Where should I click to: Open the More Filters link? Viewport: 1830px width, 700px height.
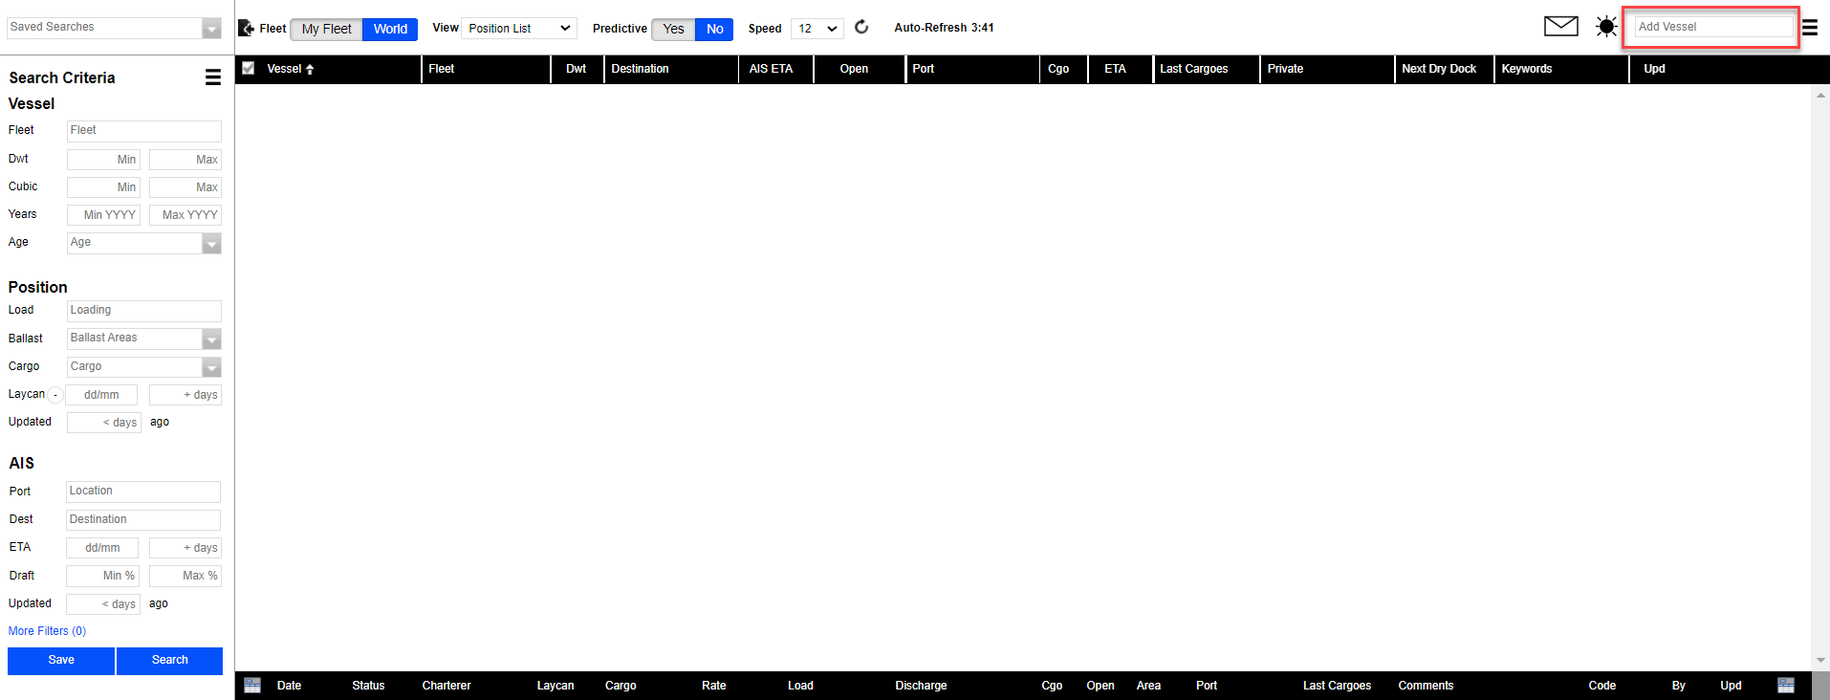click(x=47, y=631)
